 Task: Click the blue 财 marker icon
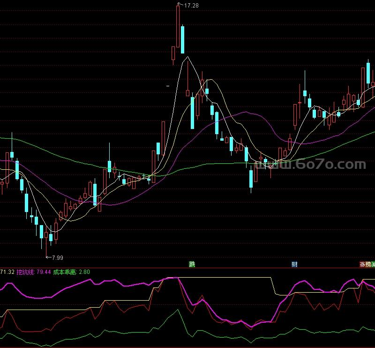pos(294,264)
